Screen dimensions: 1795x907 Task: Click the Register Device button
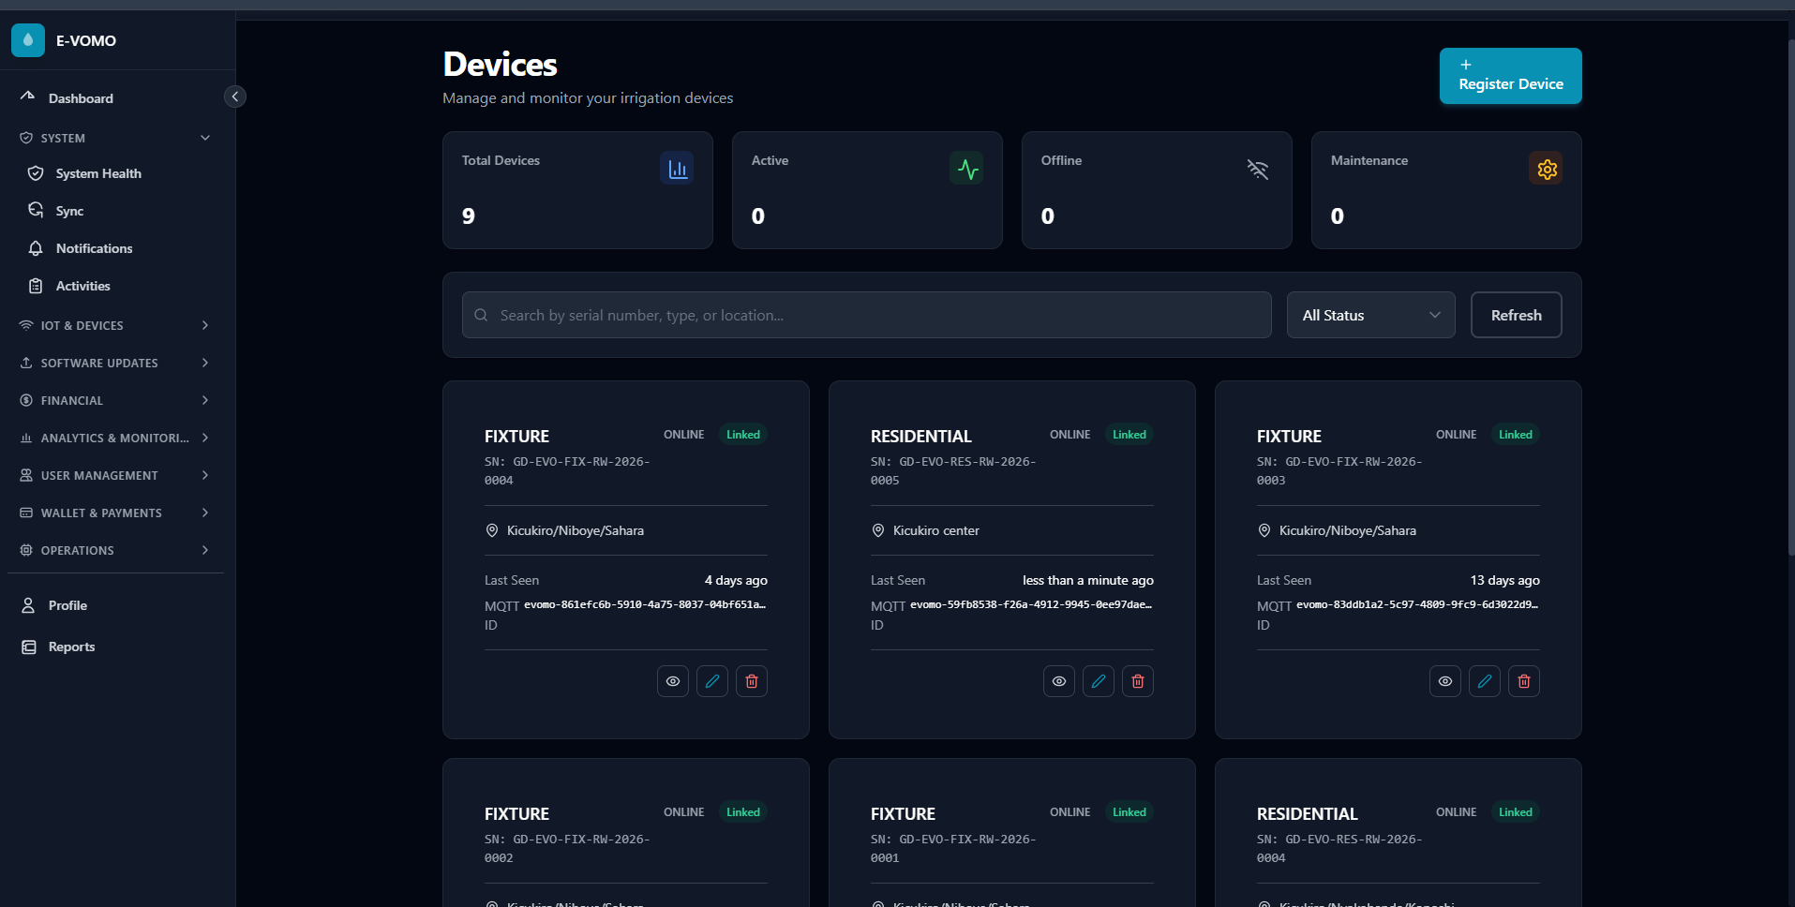point(1509,76)
